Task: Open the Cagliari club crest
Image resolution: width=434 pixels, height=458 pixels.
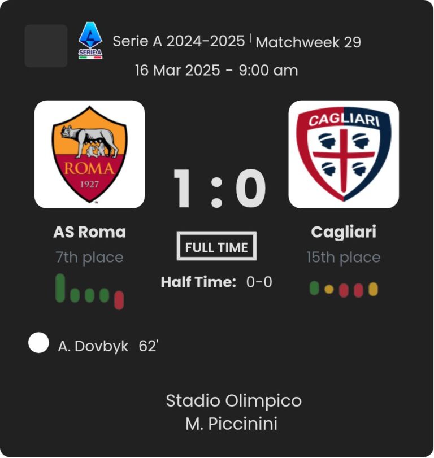Action: tap(344, 154)
